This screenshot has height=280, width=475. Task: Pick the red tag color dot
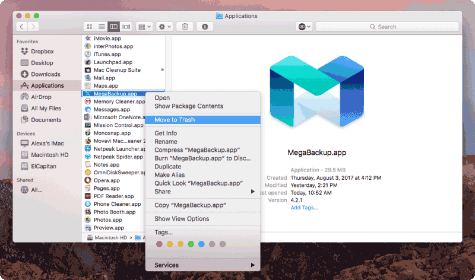pos(159,244)
